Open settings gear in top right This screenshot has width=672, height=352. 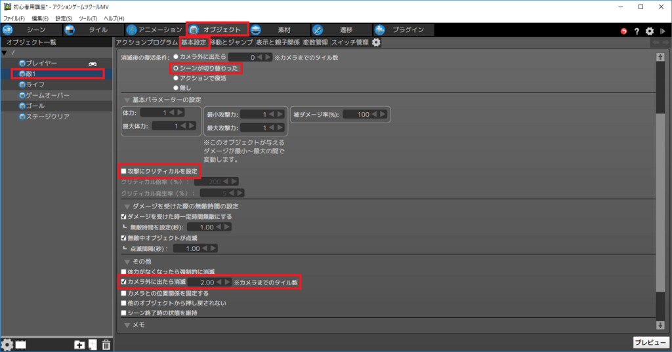coord(650,31)
